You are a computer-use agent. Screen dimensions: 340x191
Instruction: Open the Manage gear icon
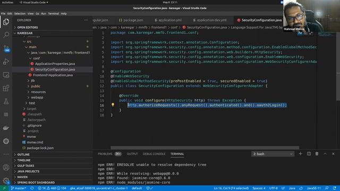pyautogui.click(x=6, y=180)
